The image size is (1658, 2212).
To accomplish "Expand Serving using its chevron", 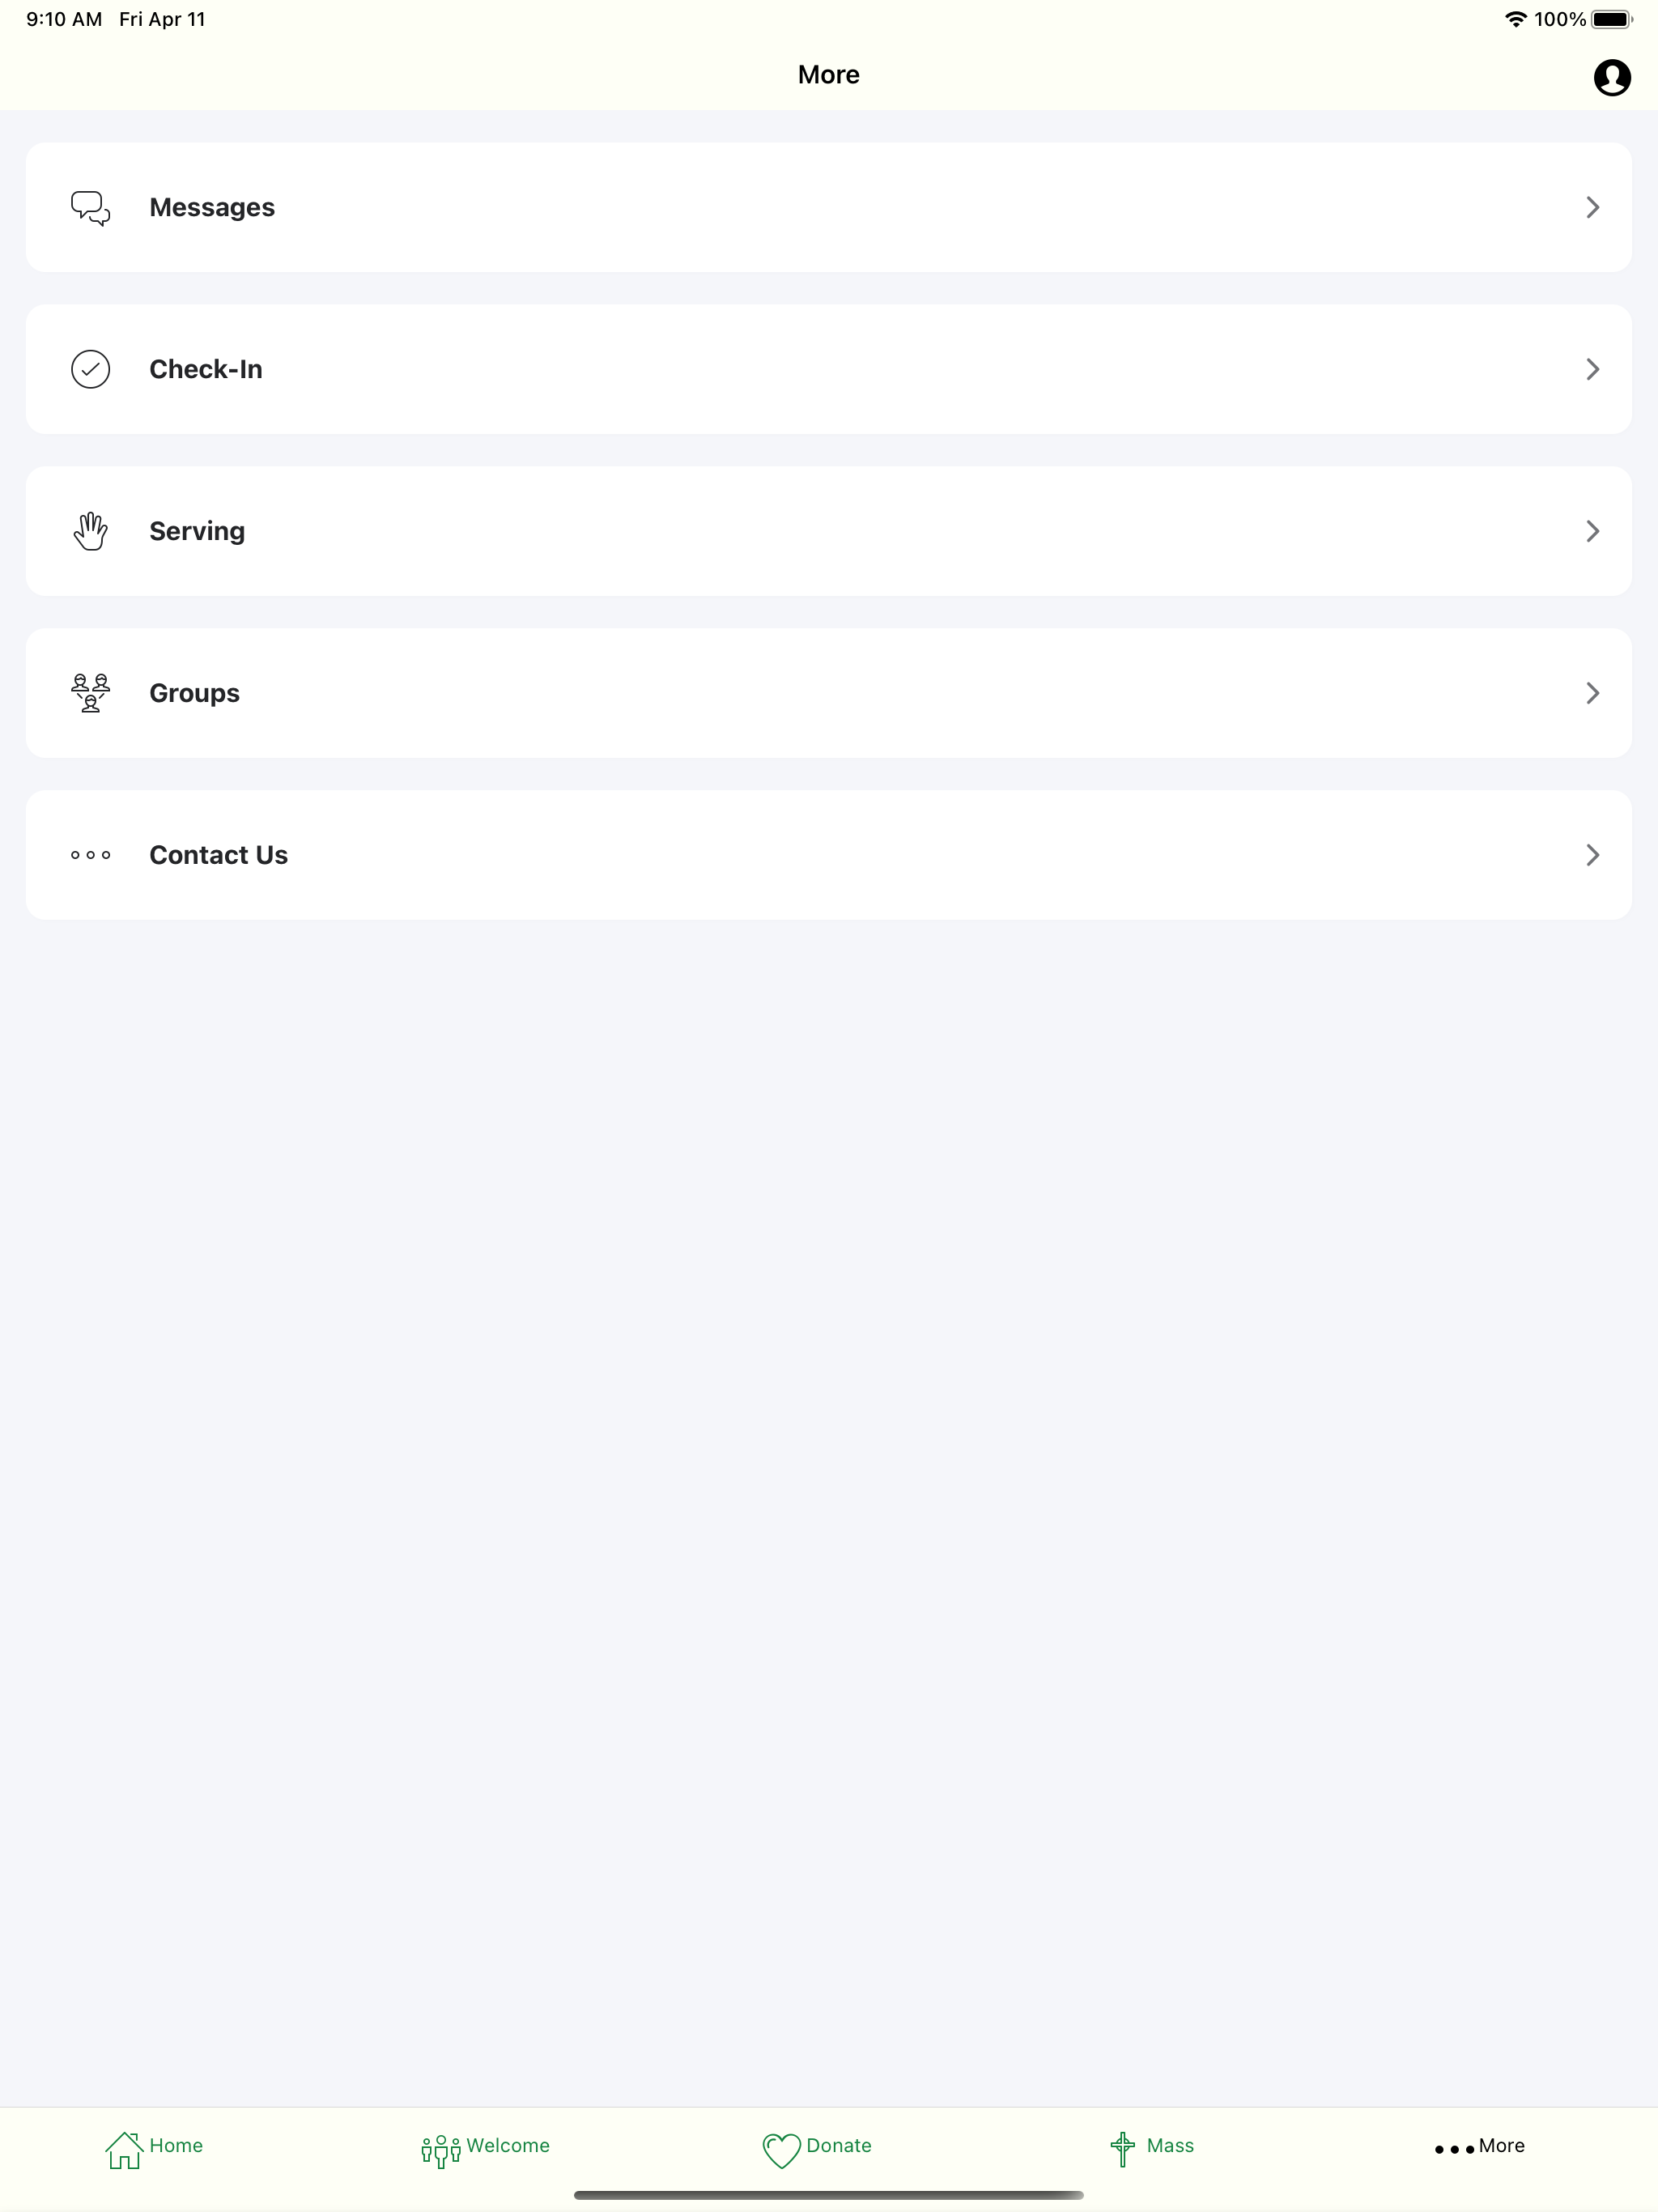I will point(1592,531).
